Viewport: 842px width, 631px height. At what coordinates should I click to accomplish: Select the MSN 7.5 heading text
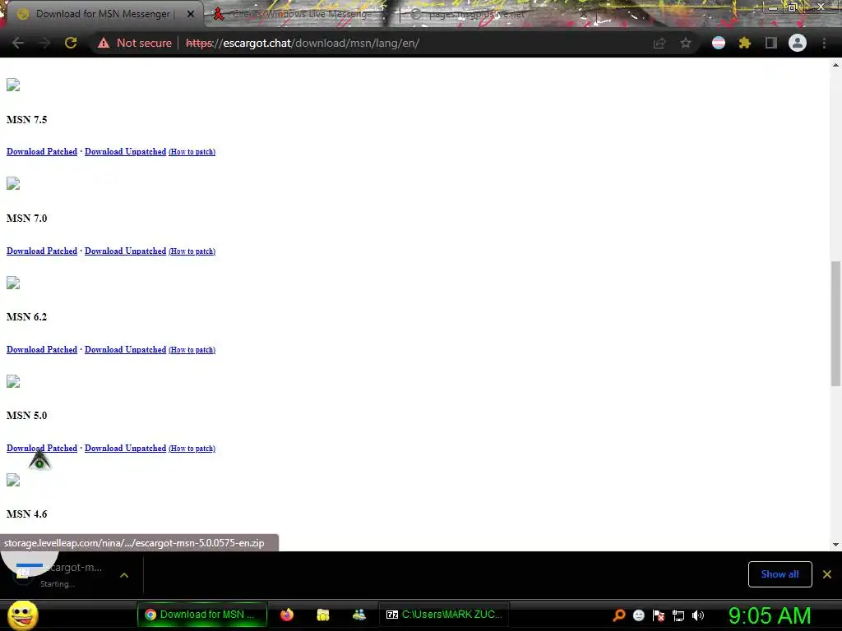27,120
